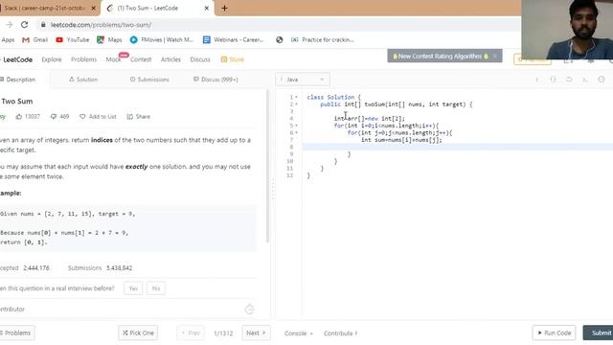Screen dimensions: 613x345
Task: Open the Solution tab
Action: click(x=83, y=80)
